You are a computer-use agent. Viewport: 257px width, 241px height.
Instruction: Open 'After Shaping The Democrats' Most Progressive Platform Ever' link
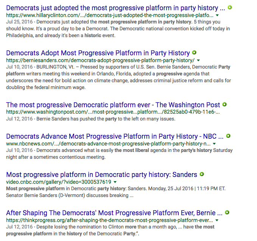(114, 213)
